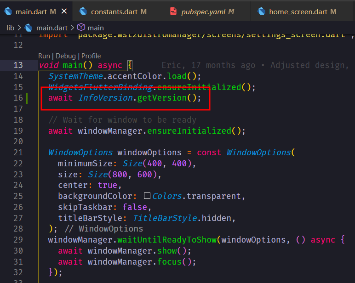
Task: Click the main.dart breadcrumb item
Action: pyautogui.click(x=52, y=28)
